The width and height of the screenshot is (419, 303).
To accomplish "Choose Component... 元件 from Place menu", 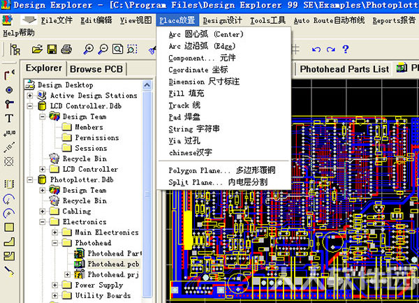I will click(223, 58).
